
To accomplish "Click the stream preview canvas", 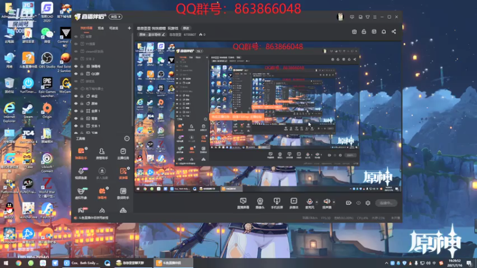I will (x=268, y=117).
